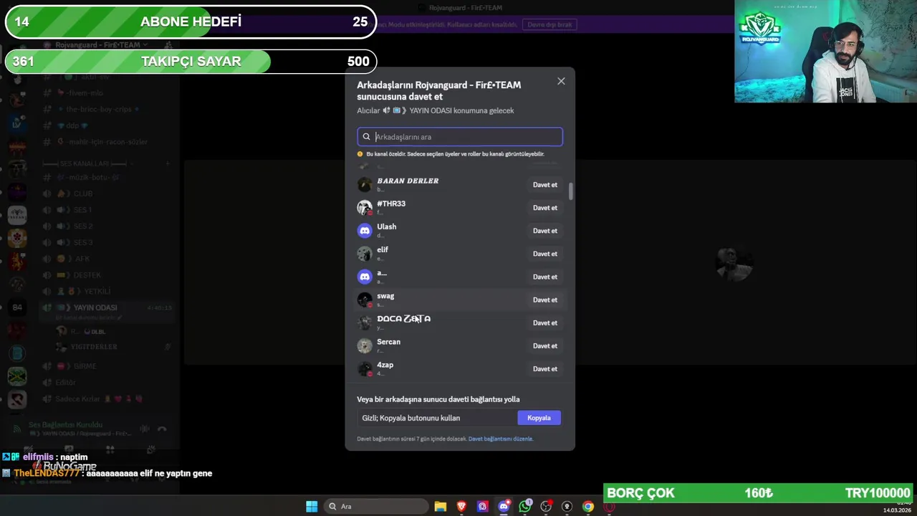Focus the 'Arkadaşlarını ara' search field

tap(460, 137)
